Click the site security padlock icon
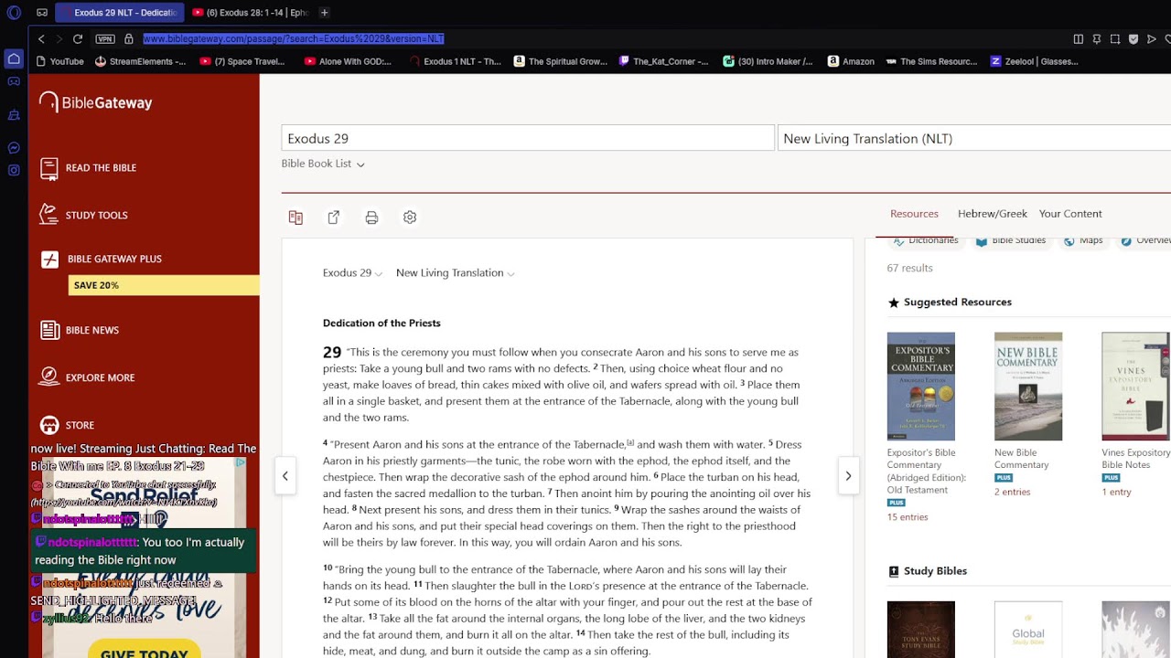 click(129, 38)
